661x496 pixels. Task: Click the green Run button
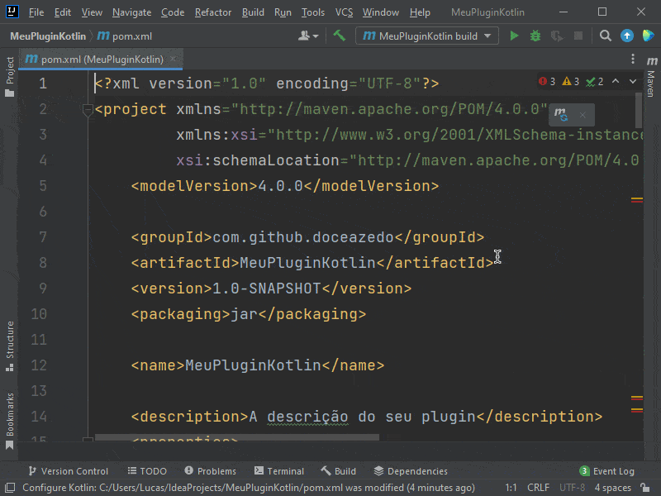pos(515,36)
